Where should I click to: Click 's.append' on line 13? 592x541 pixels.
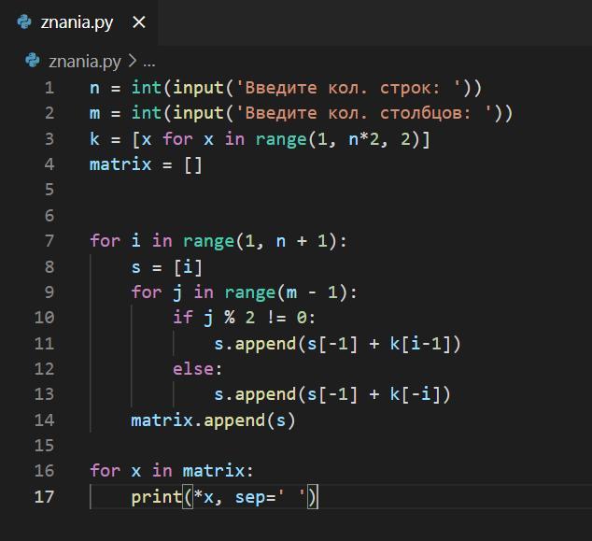tap(255, 394)
